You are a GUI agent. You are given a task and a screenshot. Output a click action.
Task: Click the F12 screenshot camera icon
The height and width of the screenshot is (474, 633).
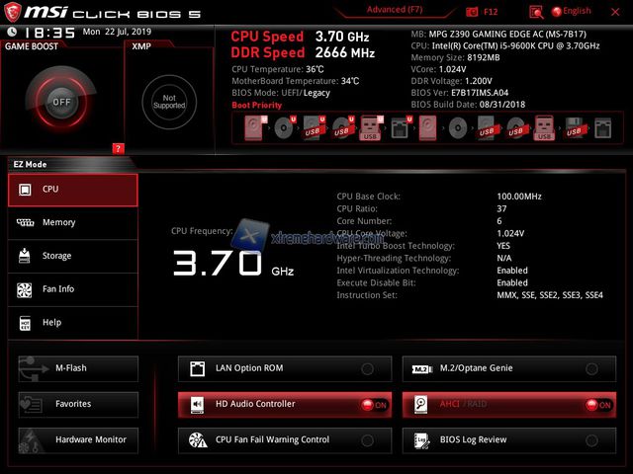click(471, 12)
